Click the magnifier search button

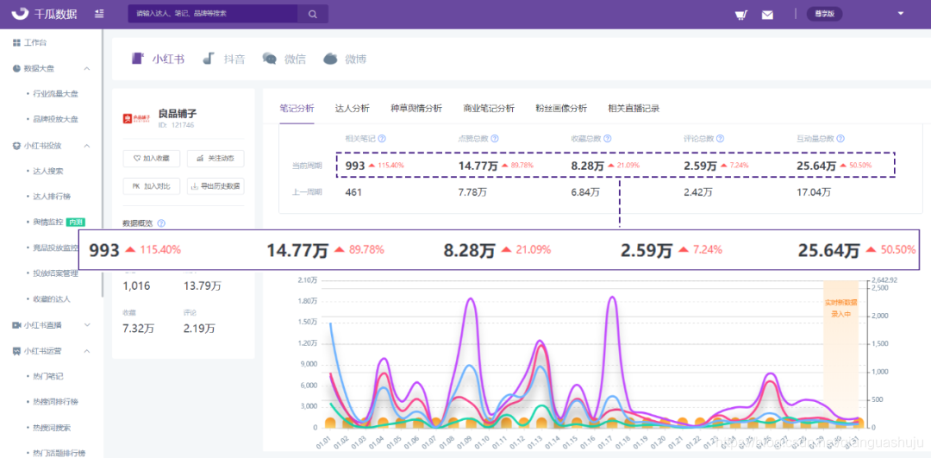[x=312, y=14]
